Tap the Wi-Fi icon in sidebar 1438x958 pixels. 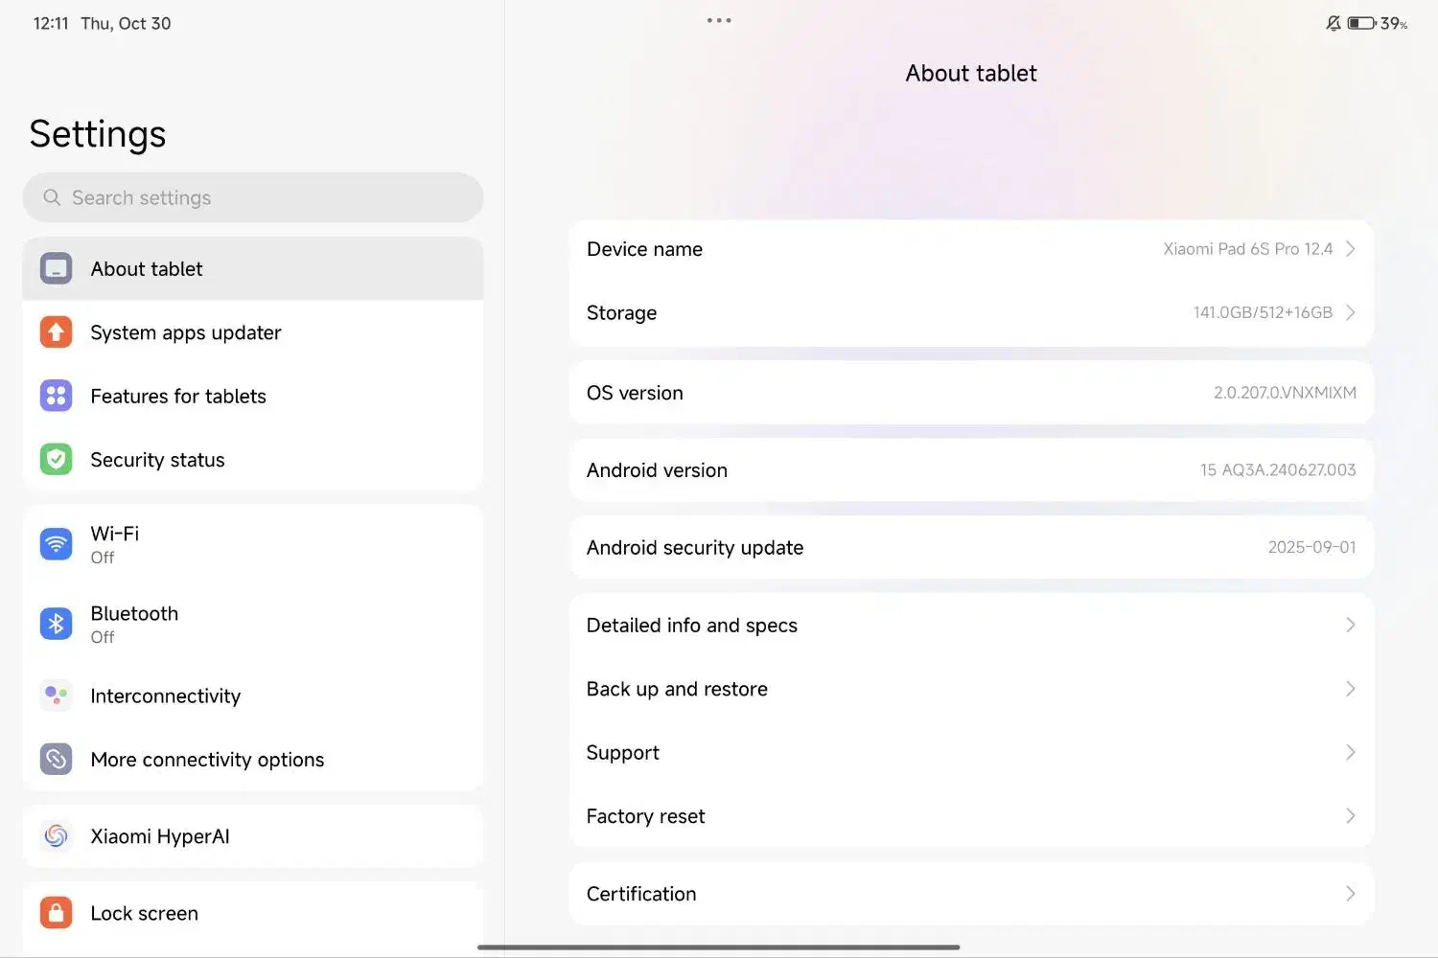pyautogui.click(x=56, y=544)
